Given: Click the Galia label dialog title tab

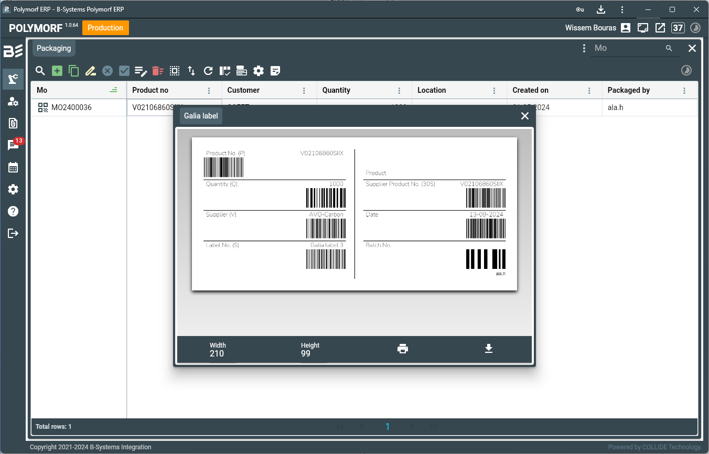Looking at the screenshot, I should 201,116.
